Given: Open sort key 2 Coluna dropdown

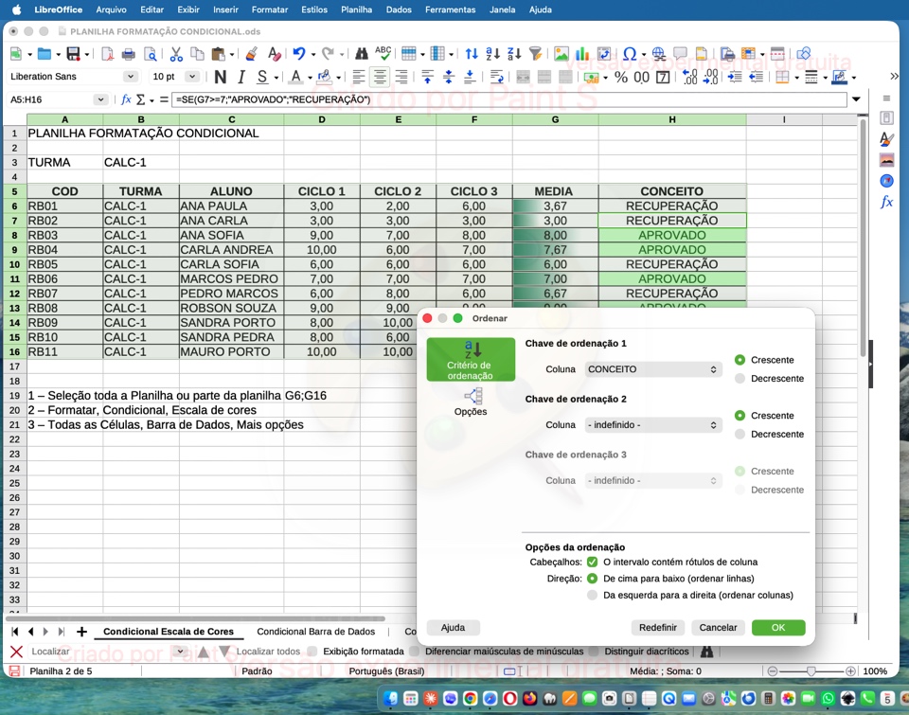Looking at the screenshot, I should coord(652,425).
